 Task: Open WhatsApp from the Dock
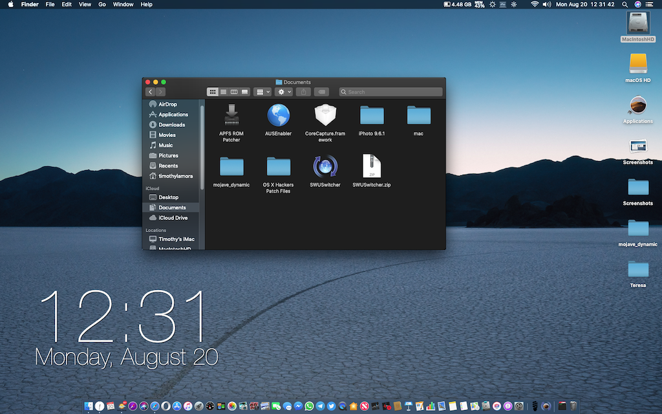(309, 406)
